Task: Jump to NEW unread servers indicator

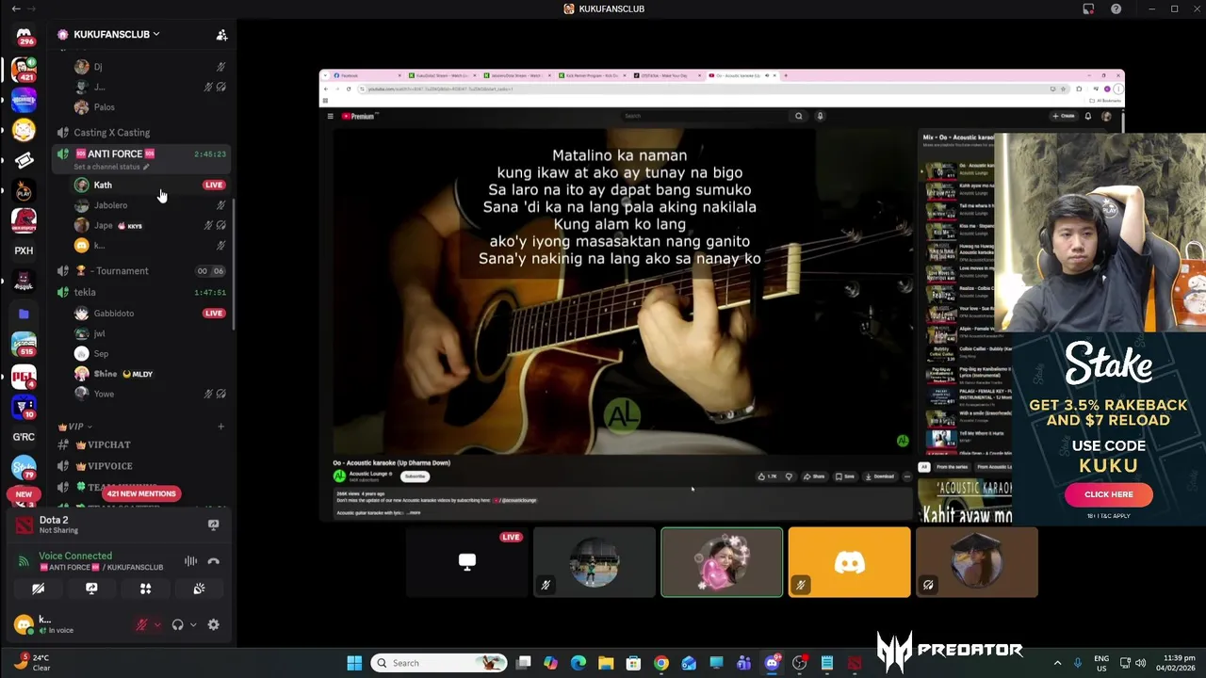Action: click(x=24, y=493)
